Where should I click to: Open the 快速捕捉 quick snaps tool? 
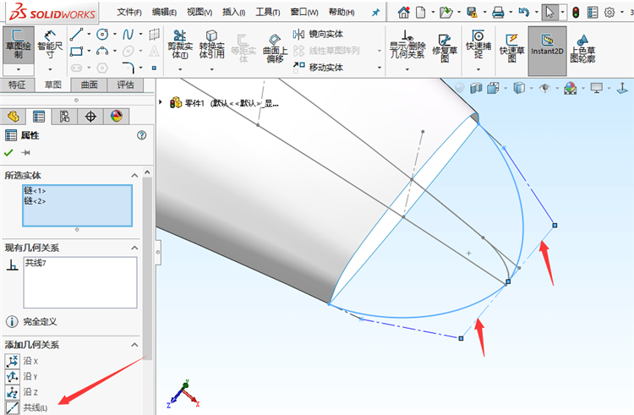pos(478,45)
